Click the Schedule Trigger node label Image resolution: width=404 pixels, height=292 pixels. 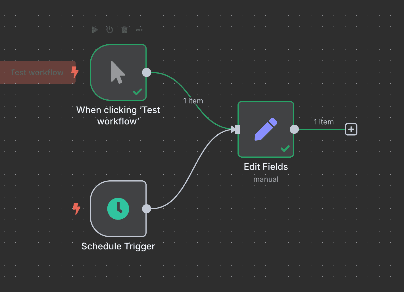pyautogui.click(x=118, y=246)
